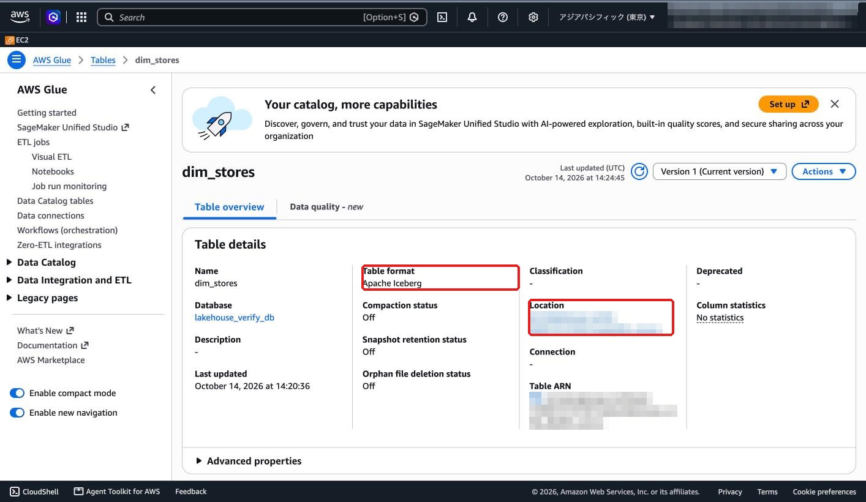Toggle the hamburger navigation menu
This screenshot has width=866, height=502.
pyautogui.click(x=17, y=59)
